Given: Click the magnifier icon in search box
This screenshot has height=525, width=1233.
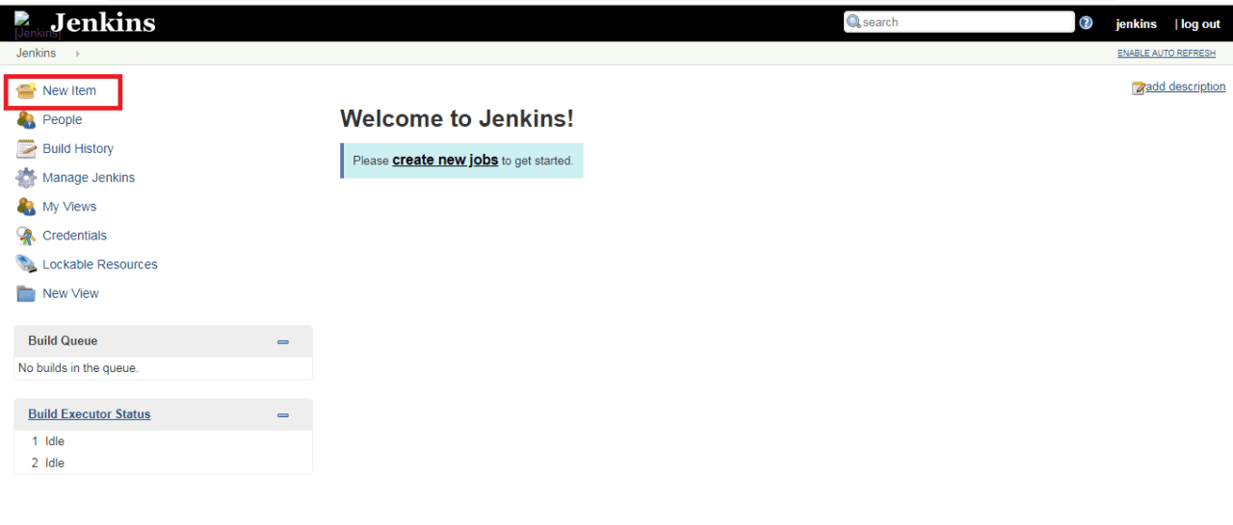Looking at the screenshot, I should pos(853,22).
